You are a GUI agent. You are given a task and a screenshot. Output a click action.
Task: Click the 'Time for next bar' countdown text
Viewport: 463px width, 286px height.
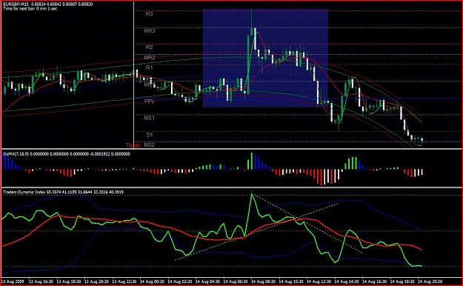(30, 9)
